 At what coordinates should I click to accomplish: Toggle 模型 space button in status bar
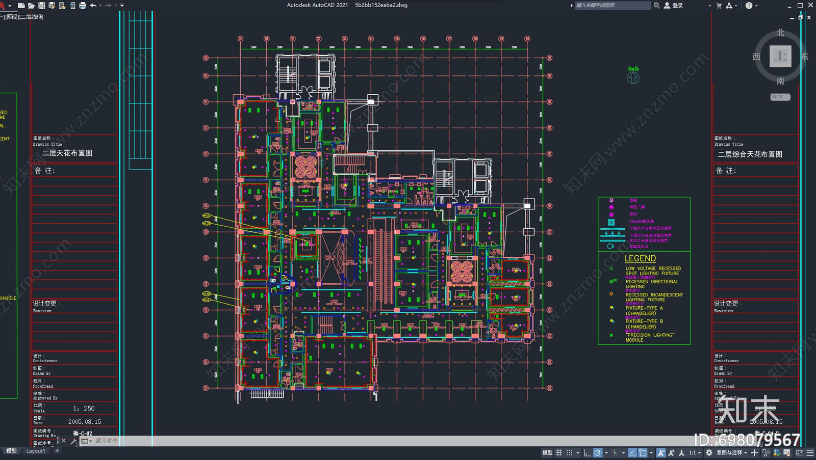pos(547,452)
